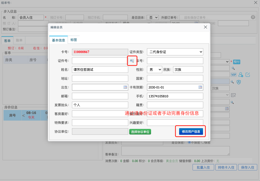Focus the 预订备注 field in background window
The width and height of the screenshot is (260, 181).
[33, 29]
